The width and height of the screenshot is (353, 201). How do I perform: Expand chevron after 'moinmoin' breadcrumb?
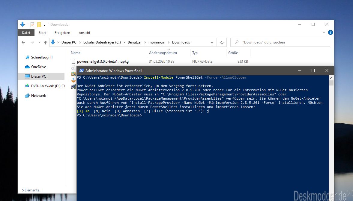point(169,42)
